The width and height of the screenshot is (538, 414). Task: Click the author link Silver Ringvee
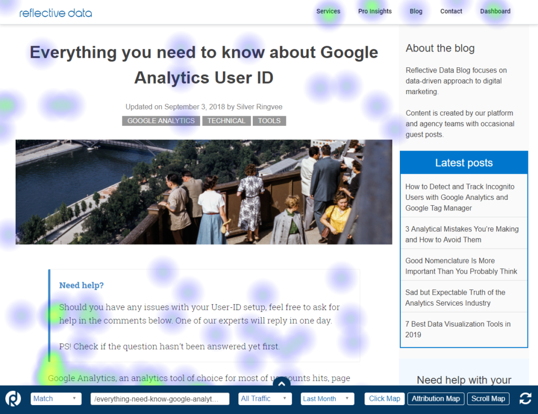(x=259, y=107)
